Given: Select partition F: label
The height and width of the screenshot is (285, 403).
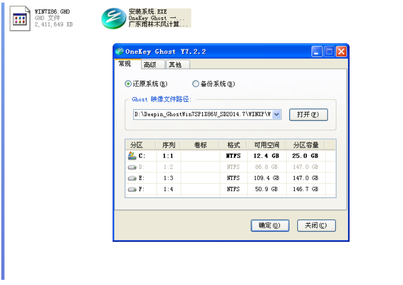Looking at the screenshot, I should coord(142,189).
